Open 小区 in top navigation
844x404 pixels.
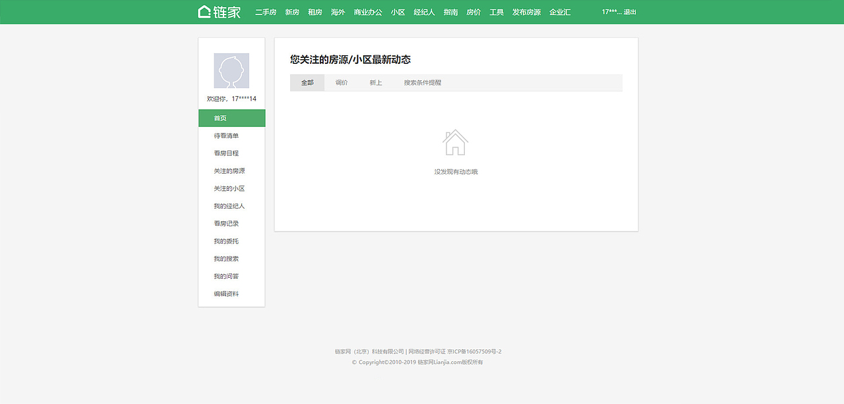398,13
